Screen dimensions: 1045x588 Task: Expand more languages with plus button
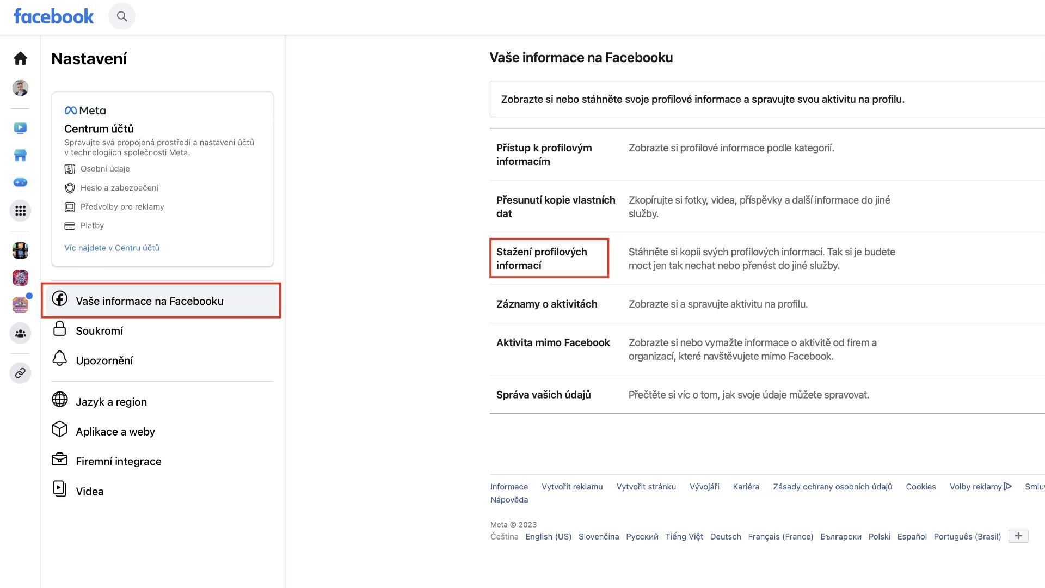[x=1018, y=536]
